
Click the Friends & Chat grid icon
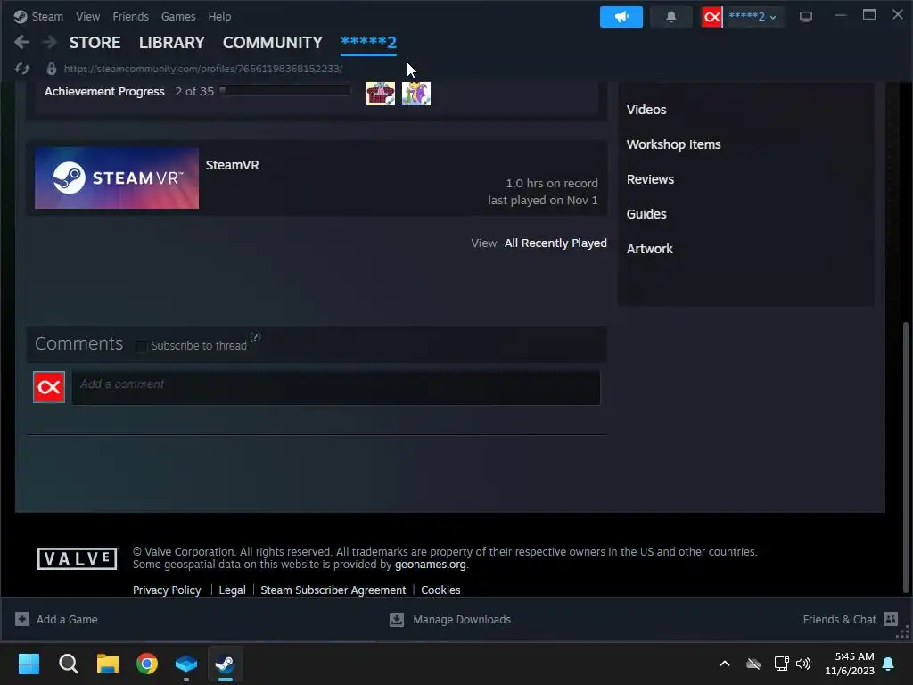tap(891, 619)
